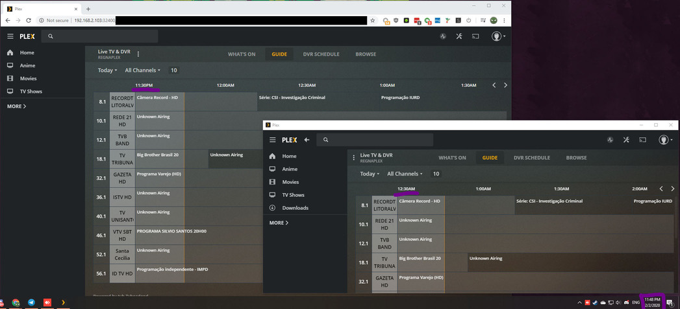
Task: Open Live TV options dots in browser window
Action: pyautogui.click(x=138, y=54)
